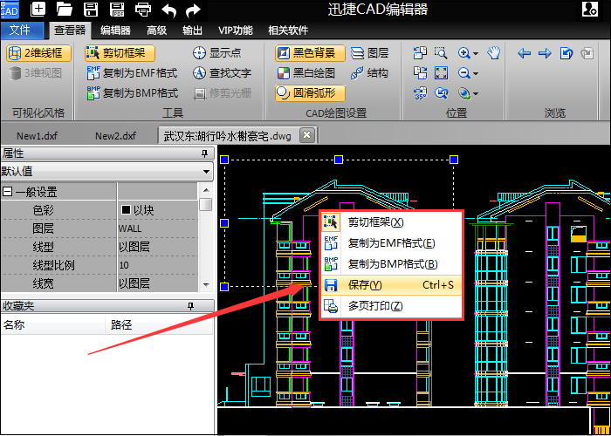
Task: Open the 文件 menu
Action: (x=22, y=30)
